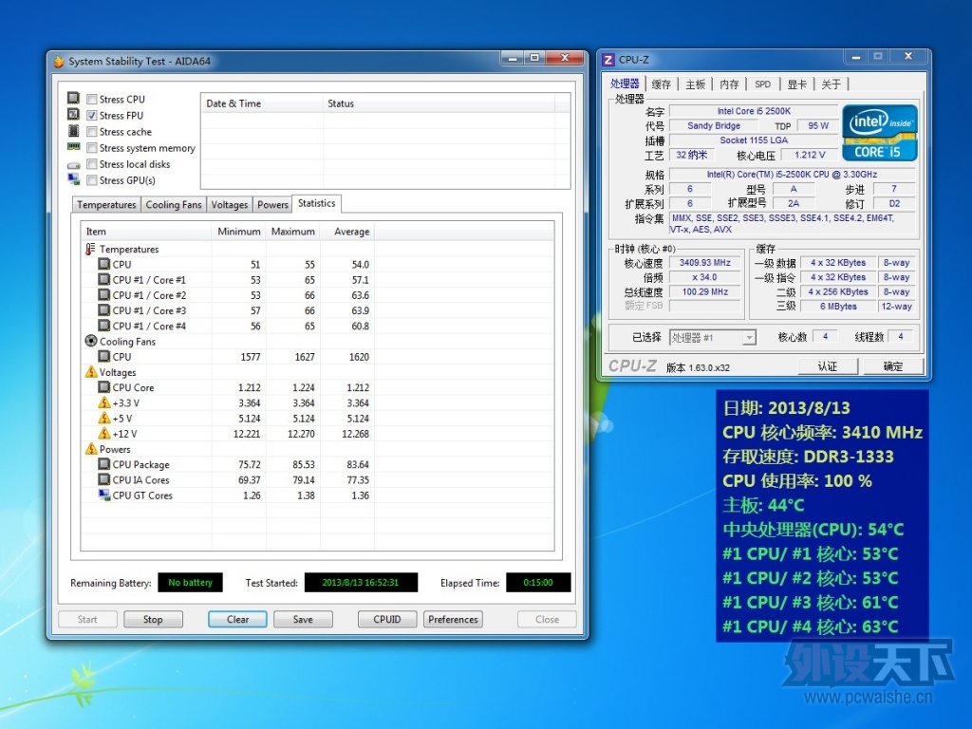Viewport: 972px width, 729px height.
Task: Click the warning icon of +5 V row
Action: tap(104, 418)
